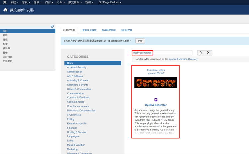249x154 pixels.
Task: Select the Directory & Documentation category
Action: [81, 110]
